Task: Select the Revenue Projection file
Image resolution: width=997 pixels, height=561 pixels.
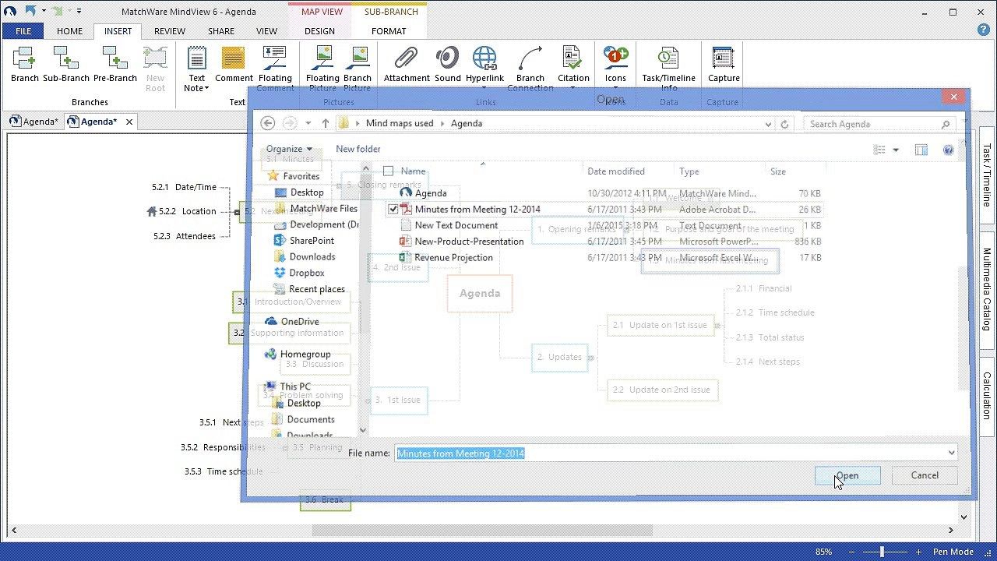Action: [453, 257]
